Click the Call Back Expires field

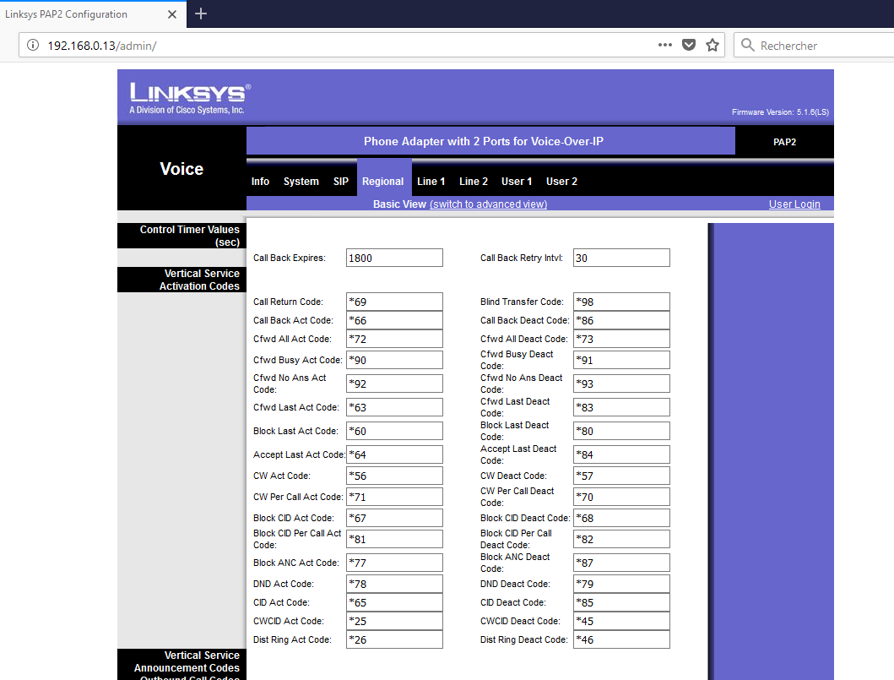click(394, 258)
